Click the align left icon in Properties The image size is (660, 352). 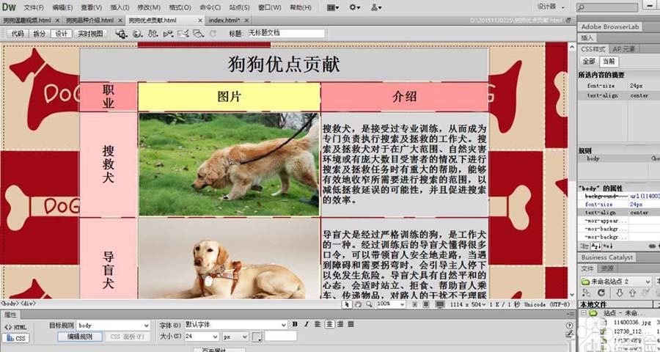[x=318, y=324]
